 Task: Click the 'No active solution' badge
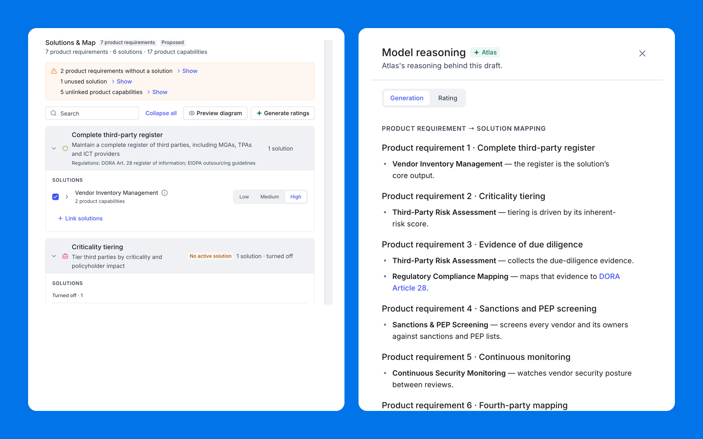211,256
